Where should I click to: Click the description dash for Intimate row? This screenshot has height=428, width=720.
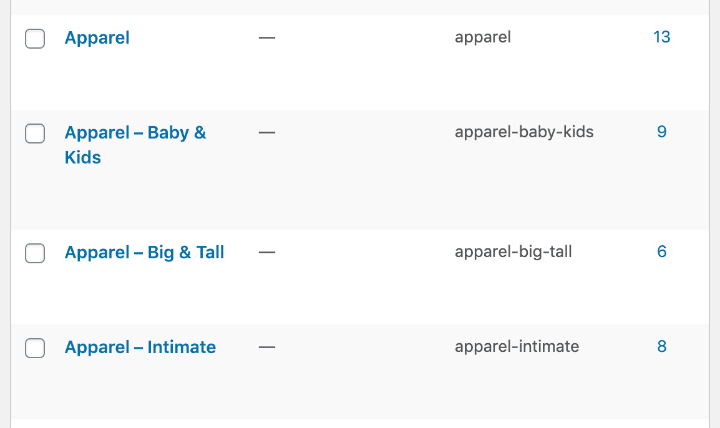click(x=267, y=347)
